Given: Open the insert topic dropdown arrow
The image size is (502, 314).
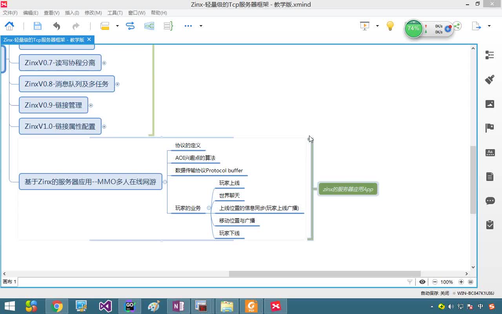Looking at the screenshot, I should (x=117, y=26).
